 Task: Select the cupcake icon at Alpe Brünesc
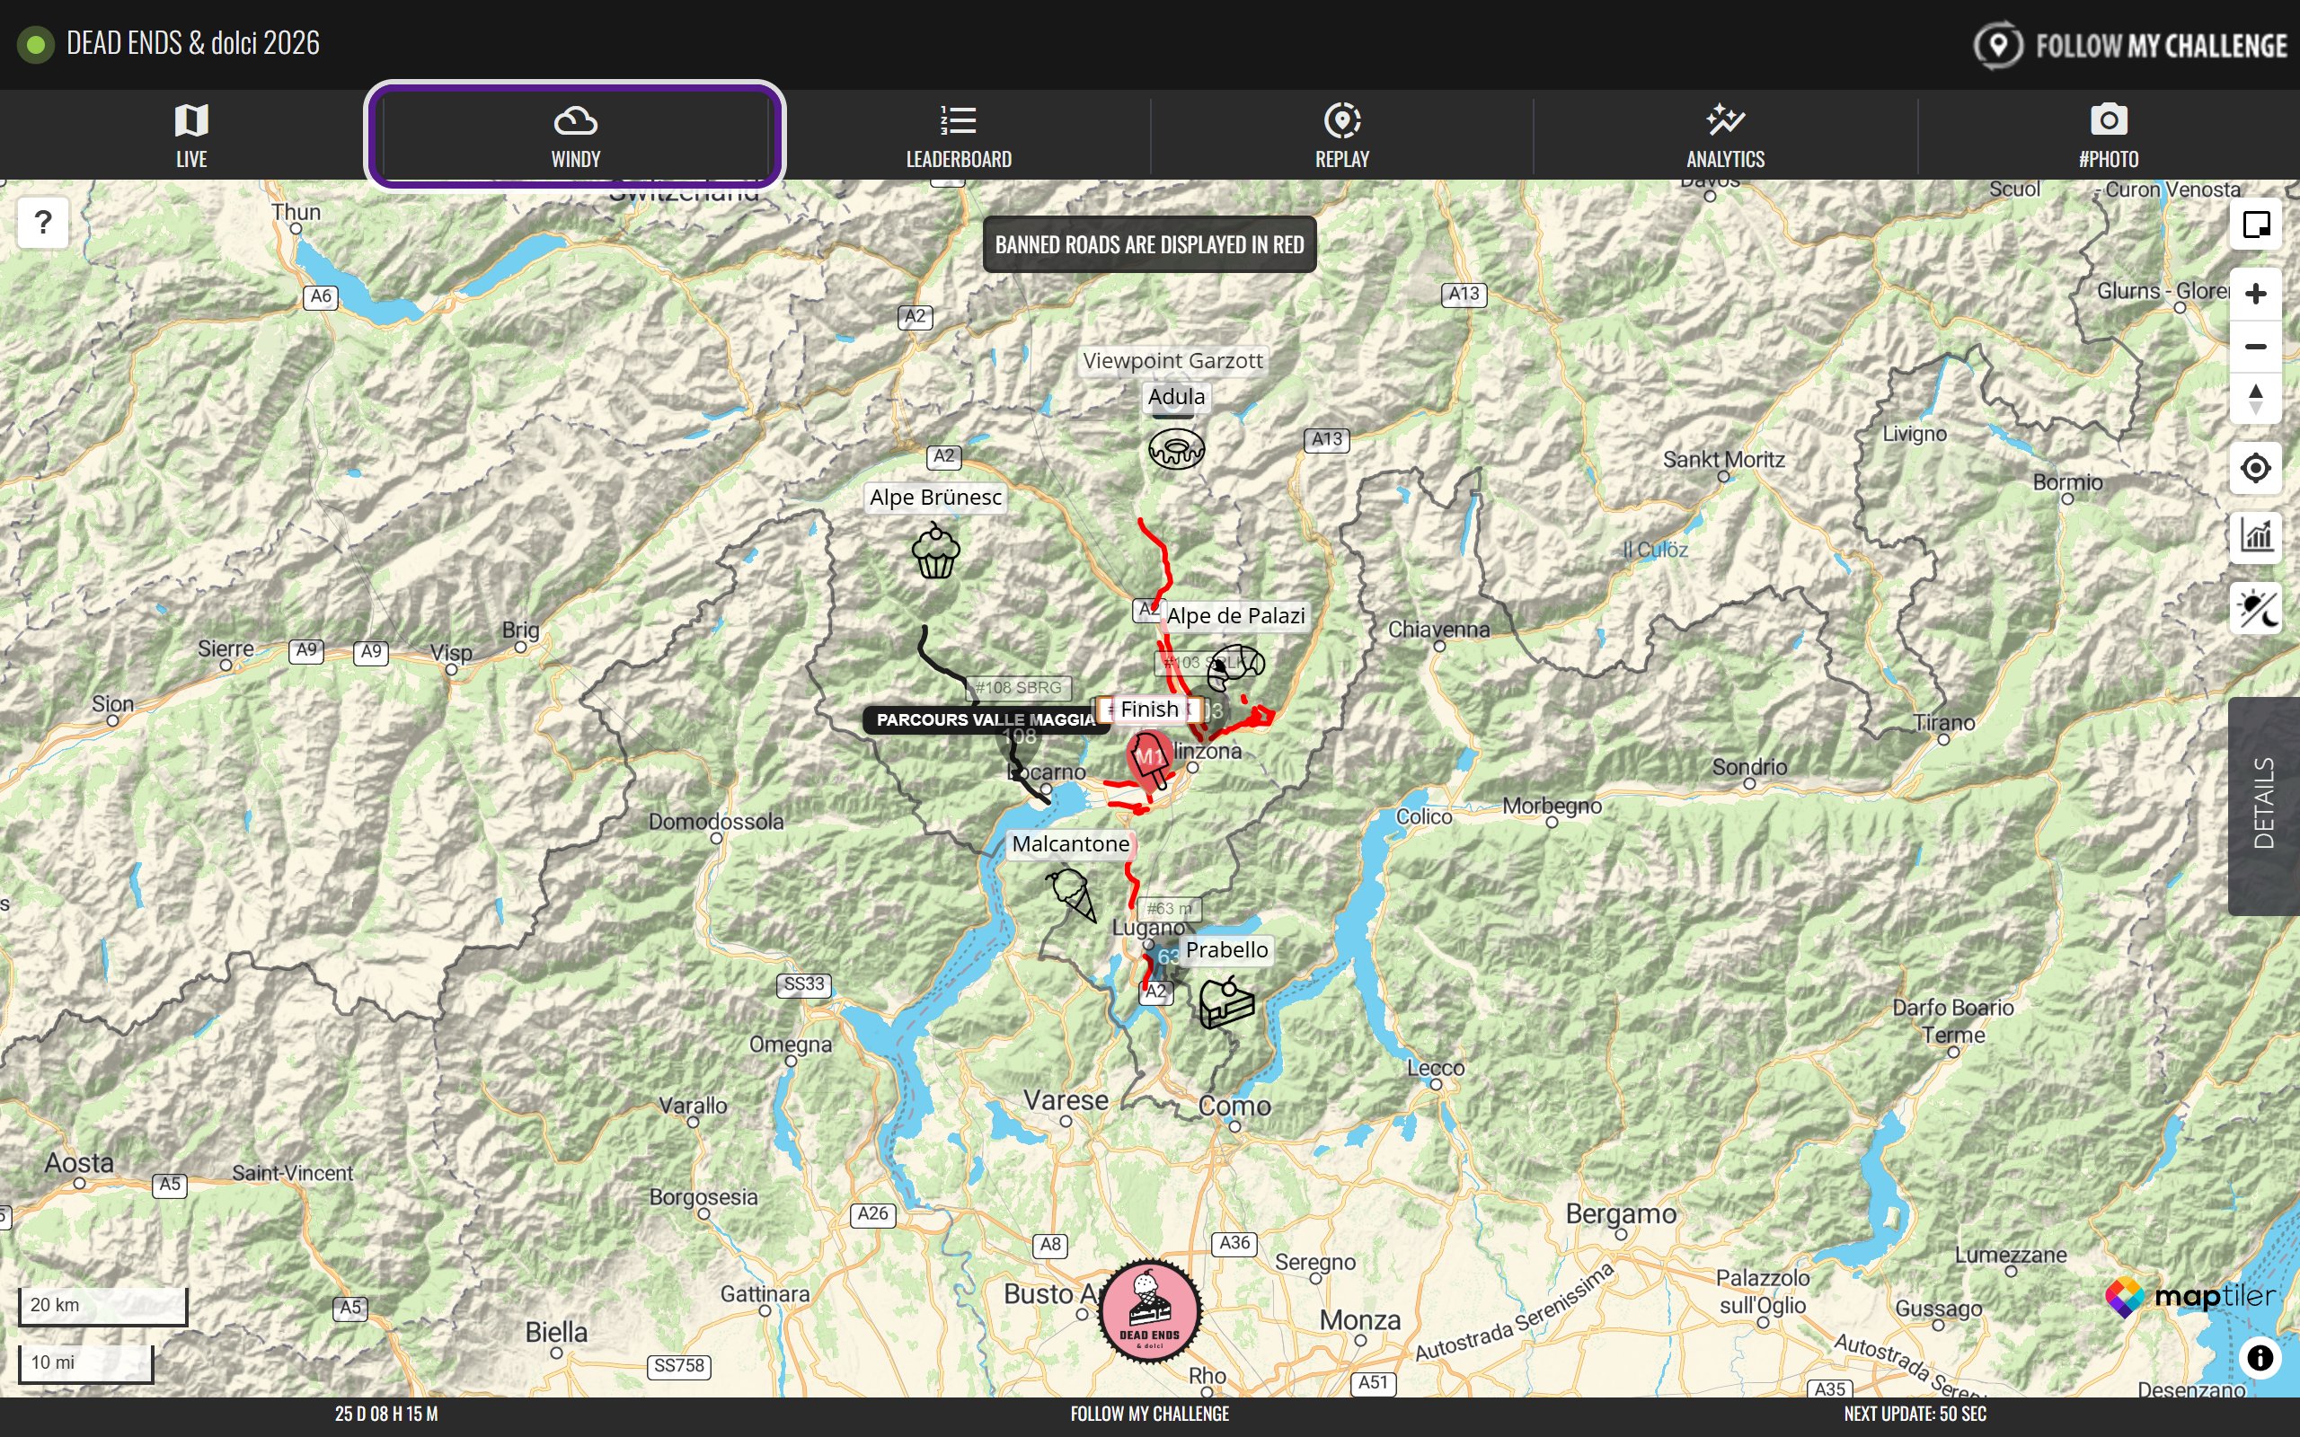[935, 551]
